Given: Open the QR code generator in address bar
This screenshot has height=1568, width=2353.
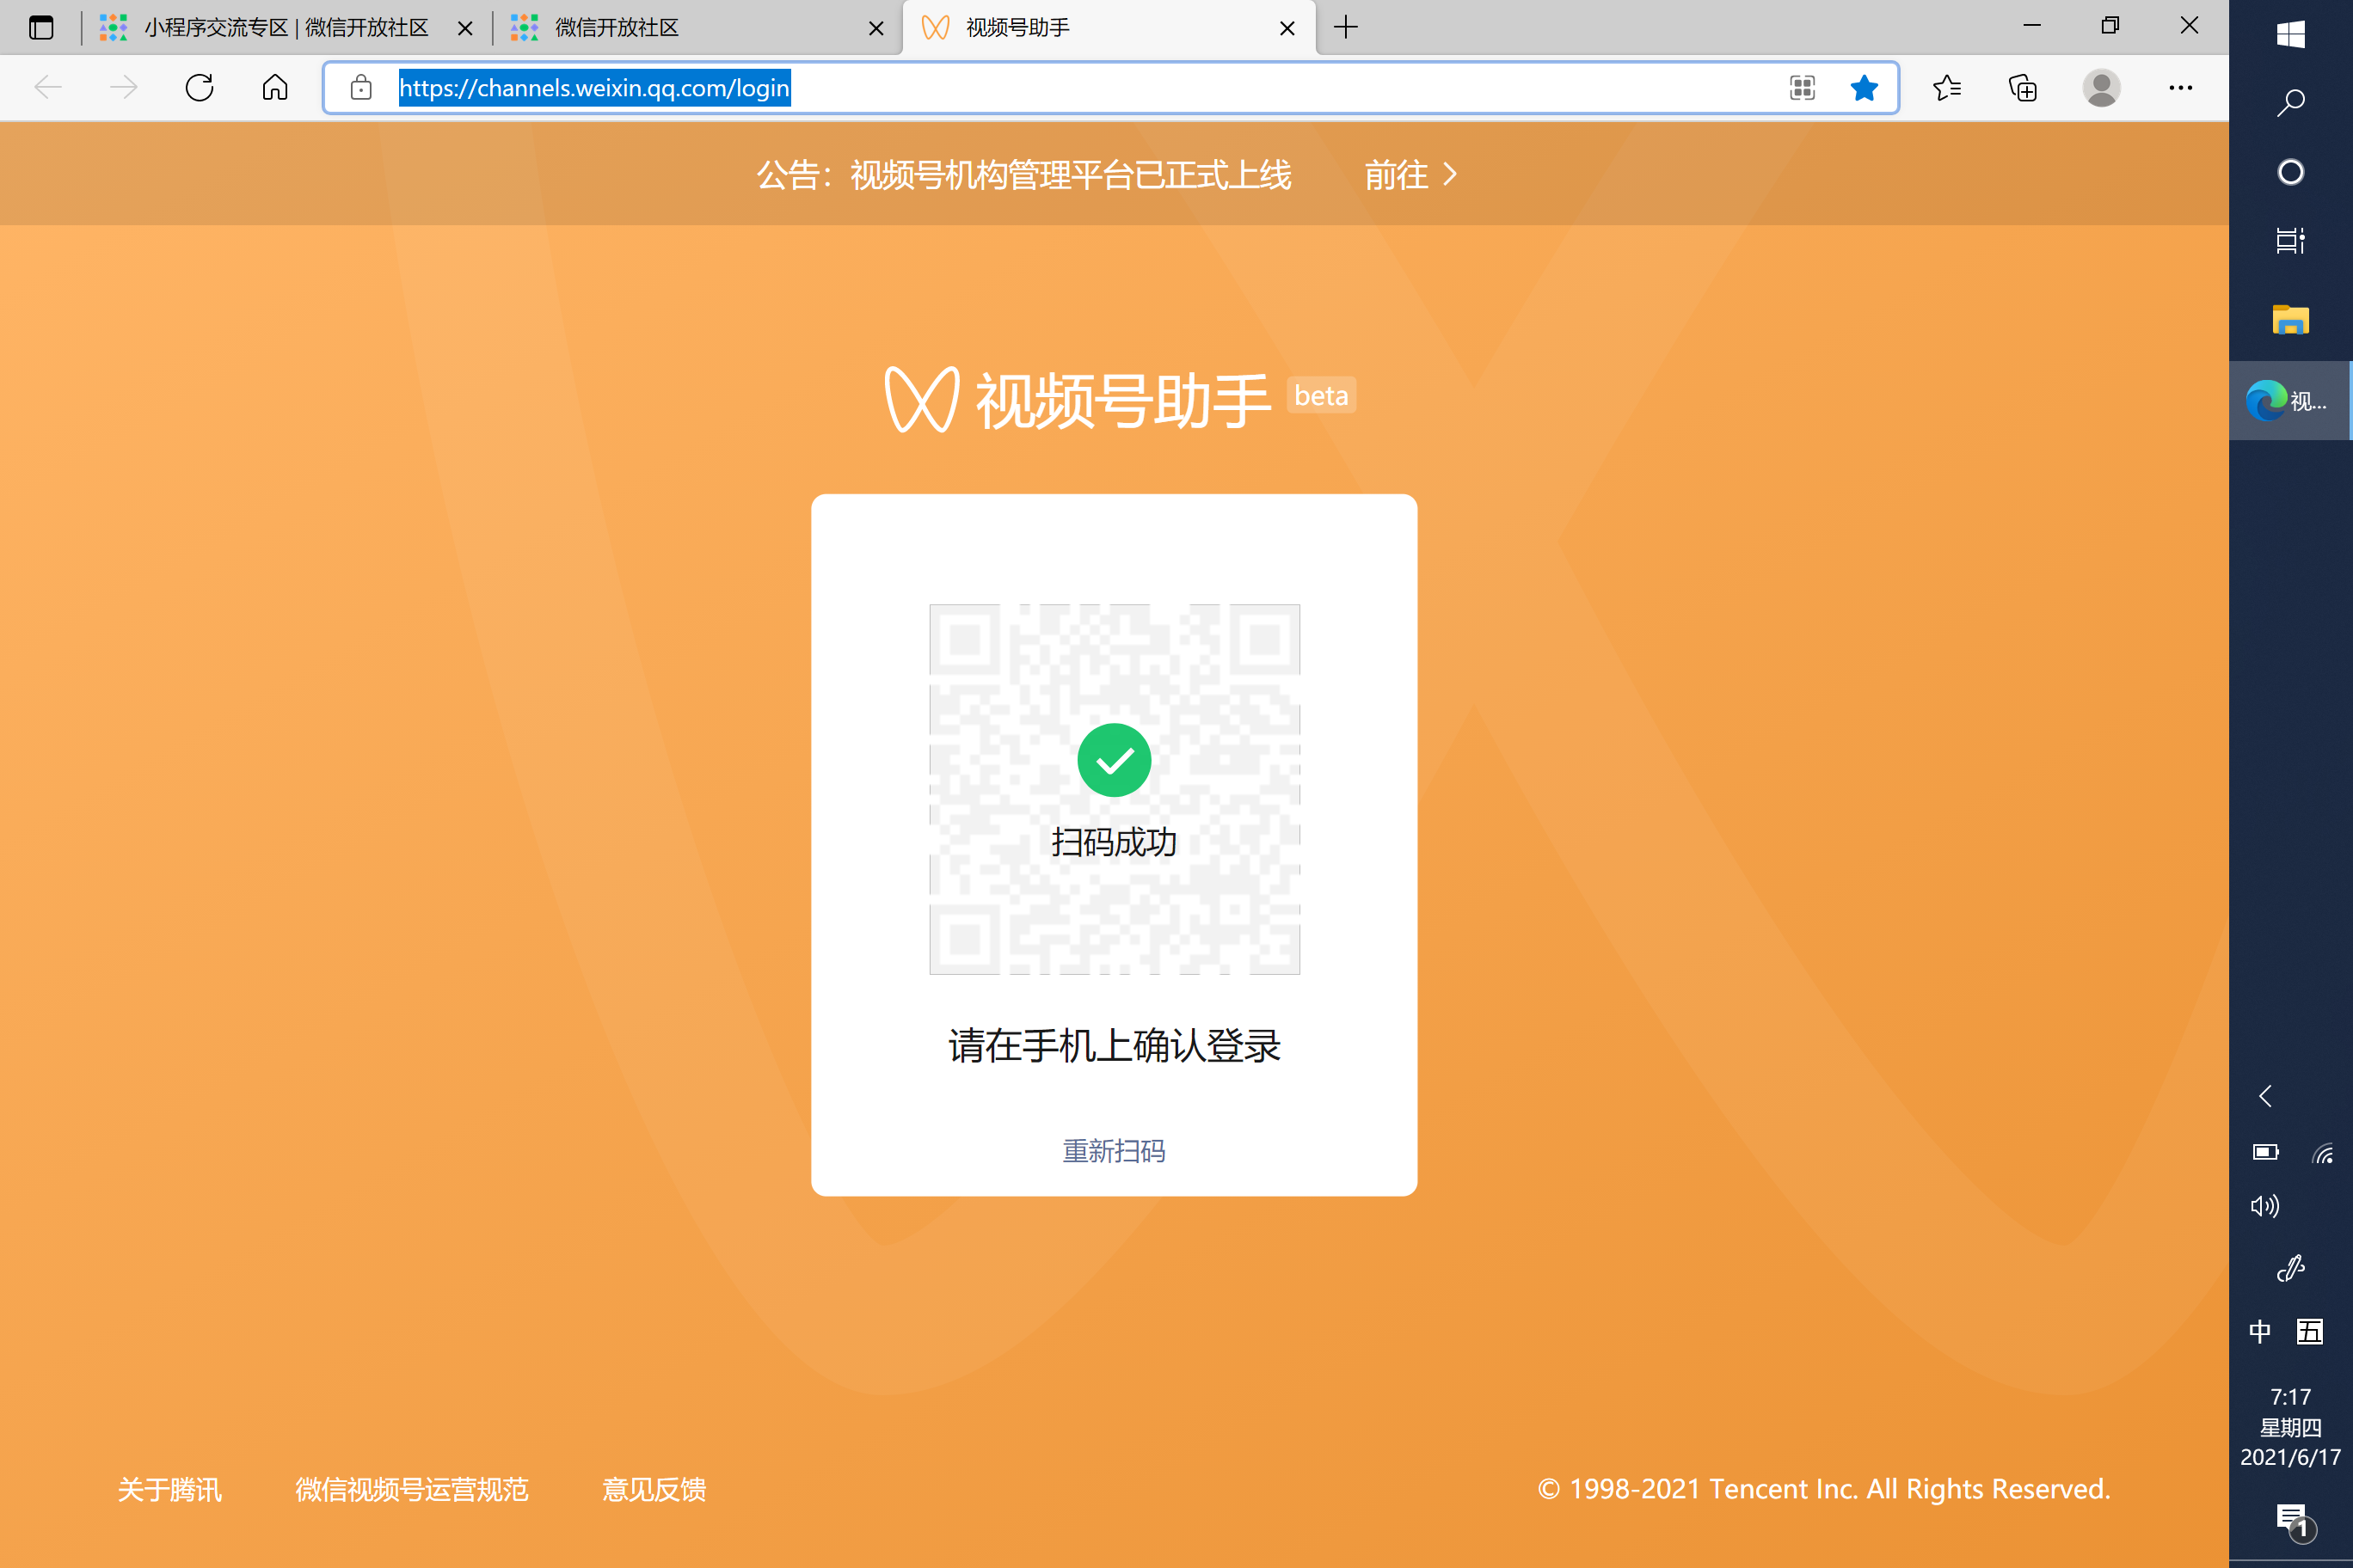Looking at the screenshot, I should click(1801, 88).
